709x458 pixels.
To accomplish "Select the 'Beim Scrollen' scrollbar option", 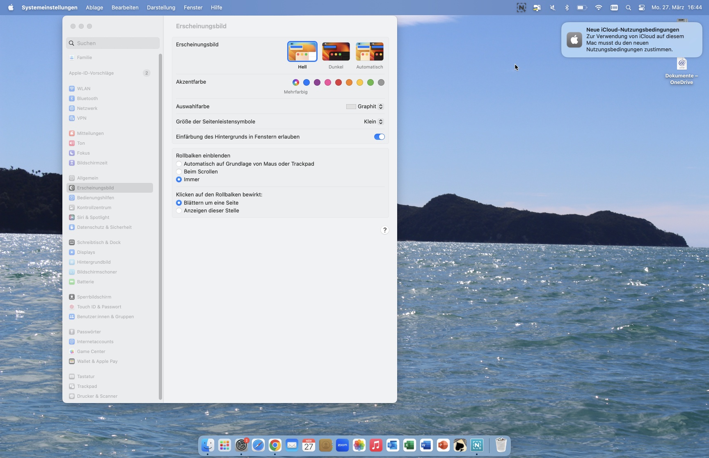I will click(x=179, y=172).
